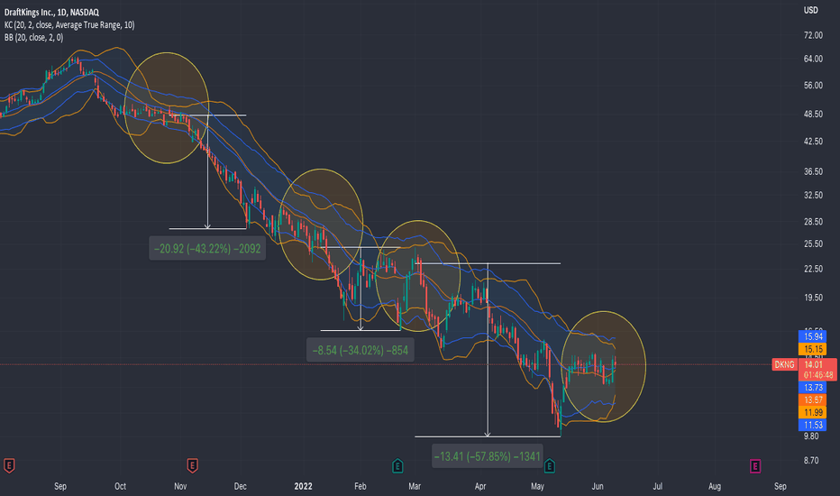The image size is (840, 496).
Task: Click the Oct label on time axis
Action: (x=120, y=486)
